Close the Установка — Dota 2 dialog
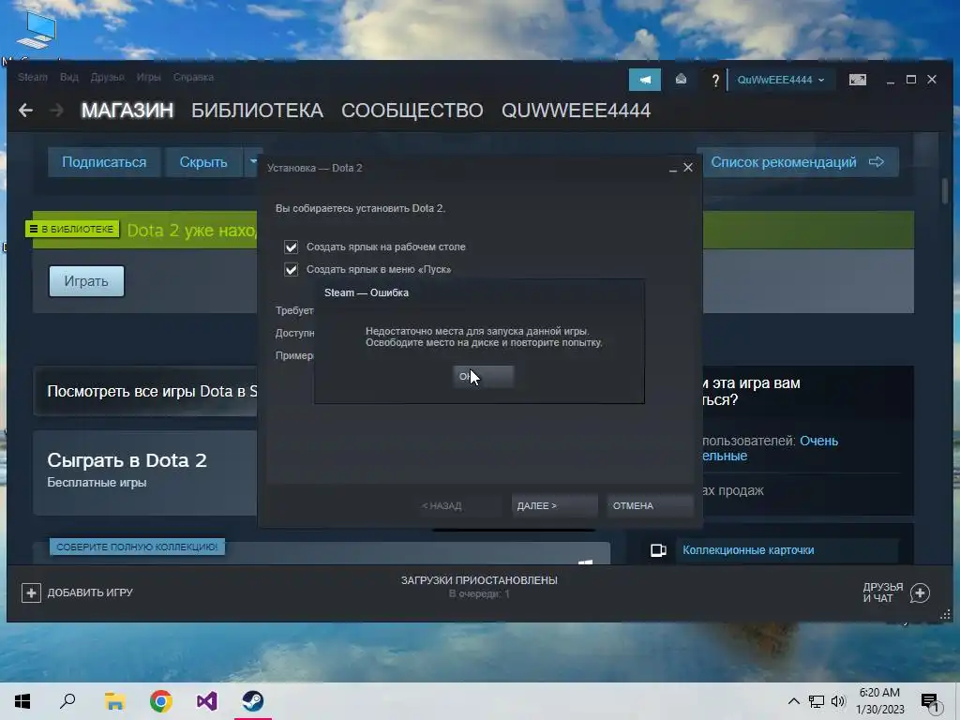960x720 pixels. [688, 167]
